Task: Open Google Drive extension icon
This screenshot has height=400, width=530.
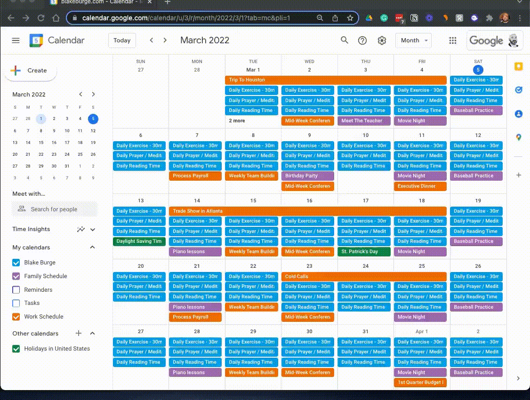Action: 369,18
